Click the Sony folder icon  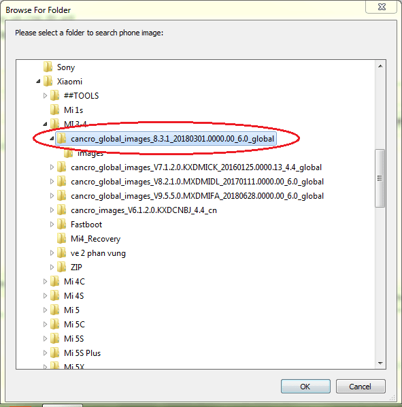[48, 67]
